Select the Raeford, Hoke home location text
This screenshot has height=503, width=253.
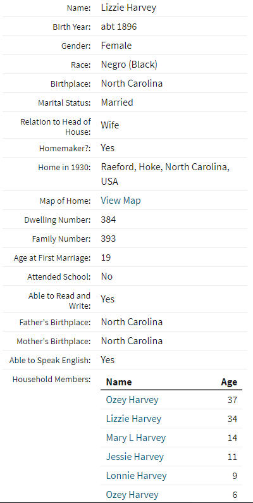165,174
